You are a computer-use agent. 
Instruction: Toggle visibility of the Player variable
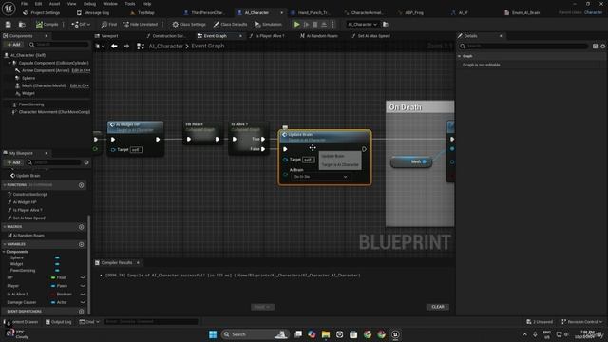click(83, 286)
